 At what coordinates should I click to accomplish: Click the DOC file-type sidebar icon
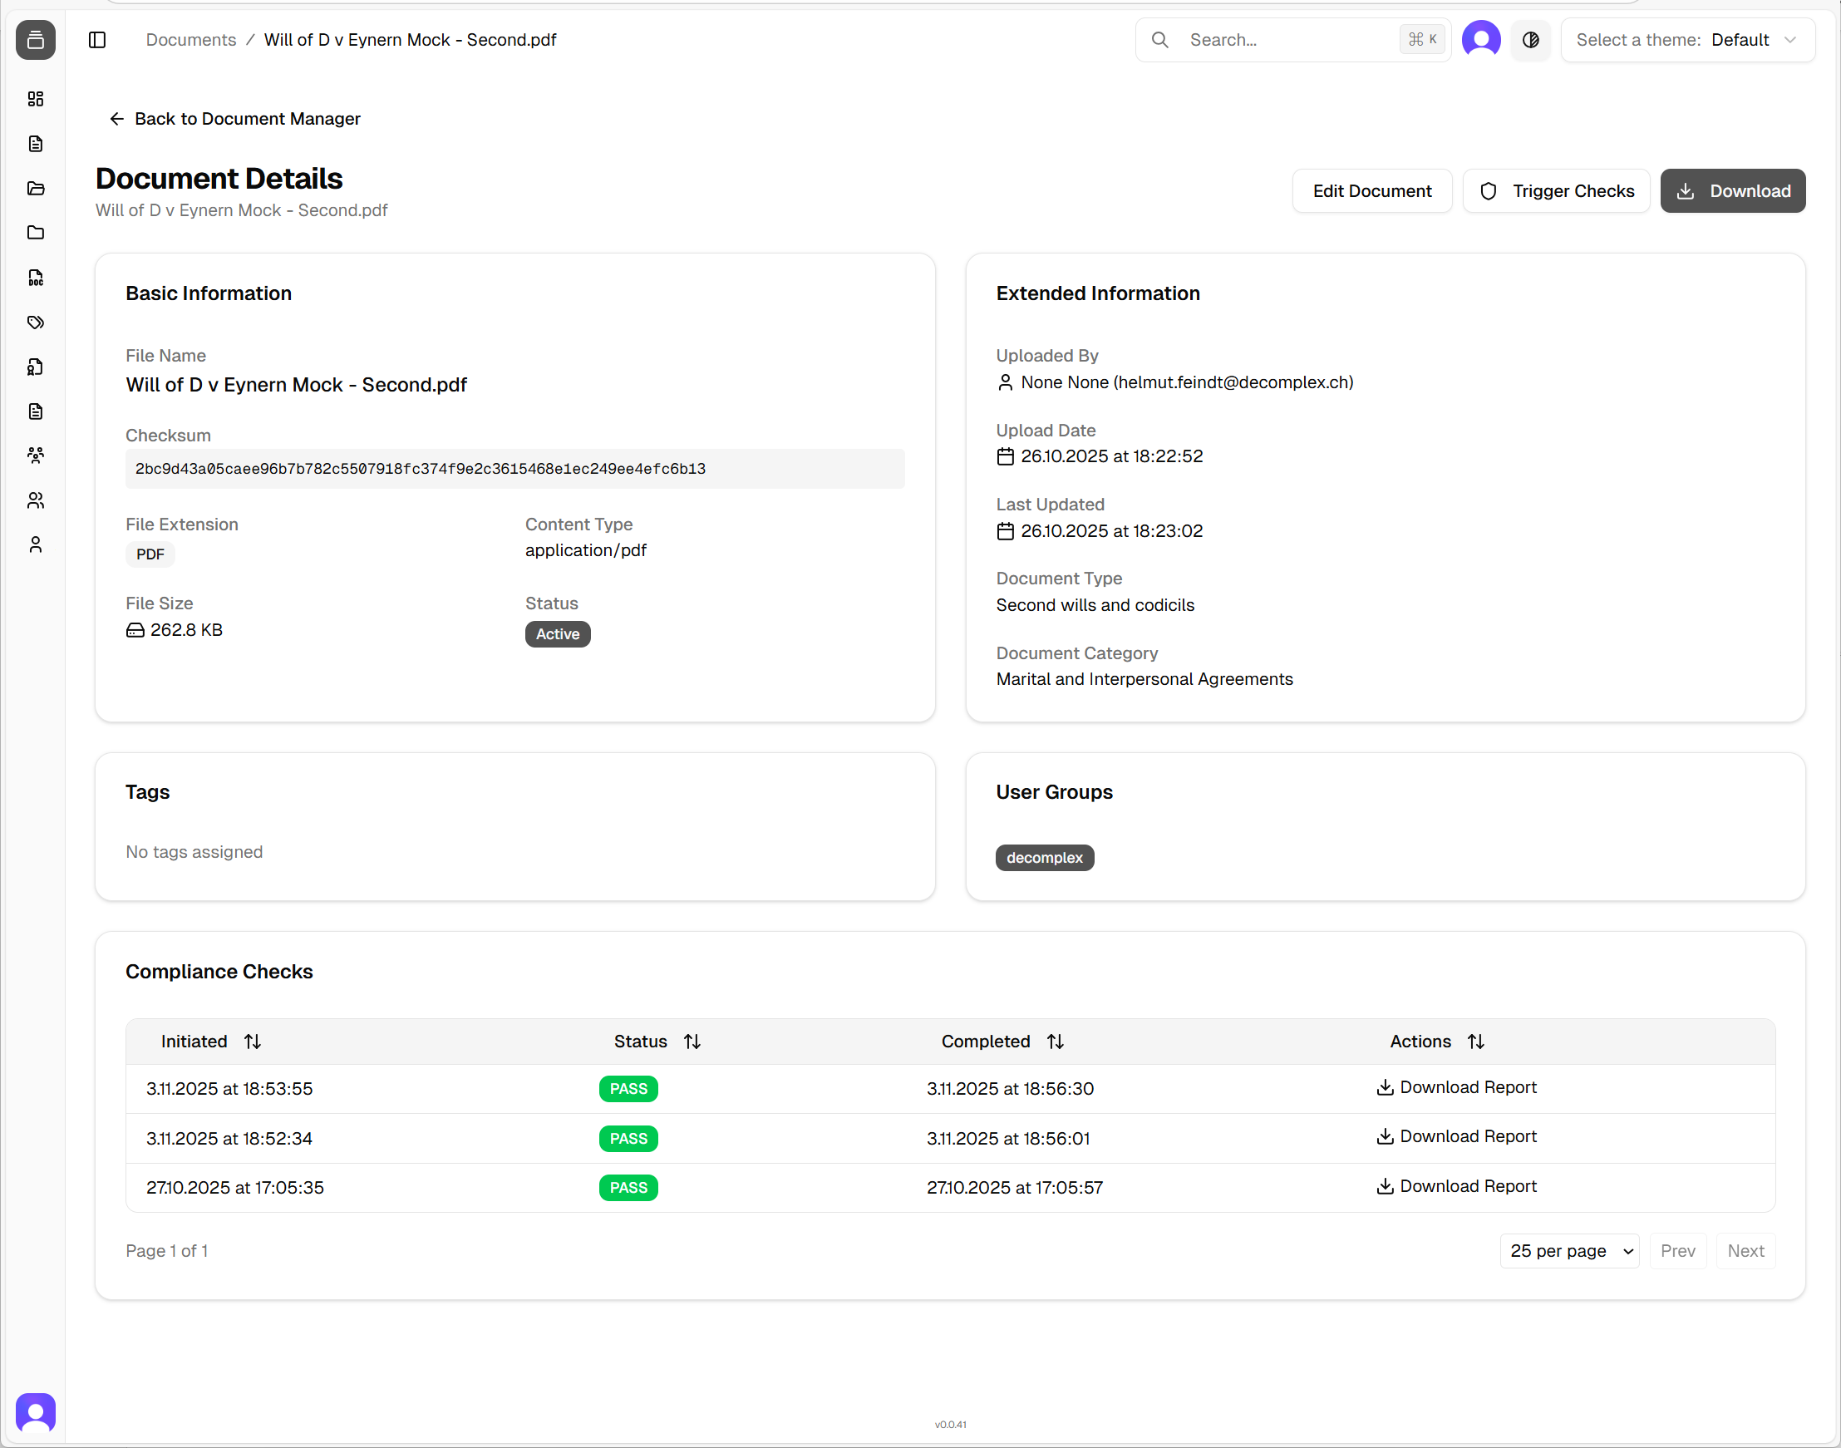[x=36, y=278]
